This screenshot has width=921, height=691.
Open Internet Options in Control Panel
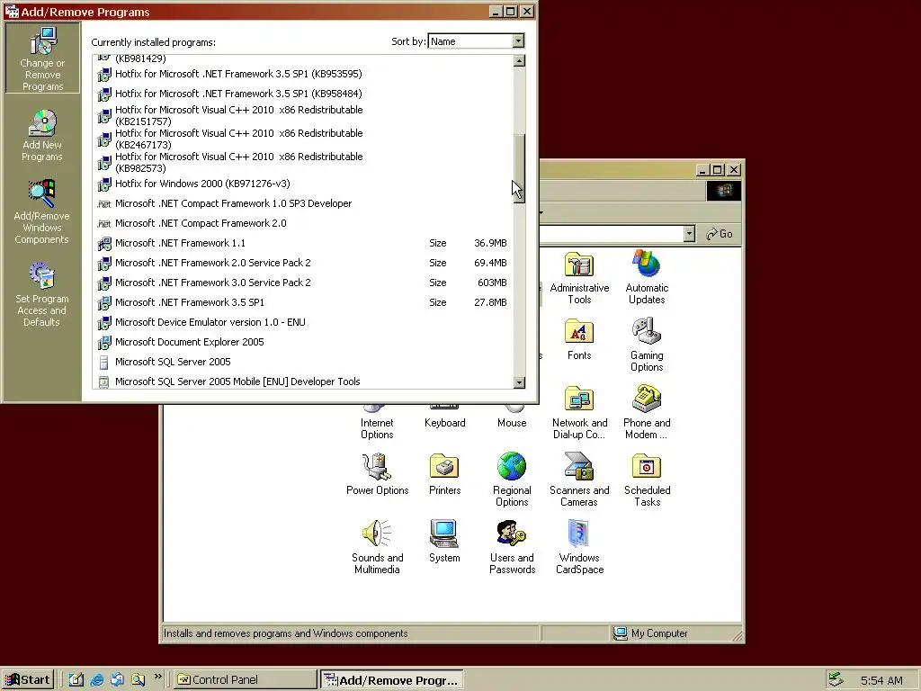(377, 423)
